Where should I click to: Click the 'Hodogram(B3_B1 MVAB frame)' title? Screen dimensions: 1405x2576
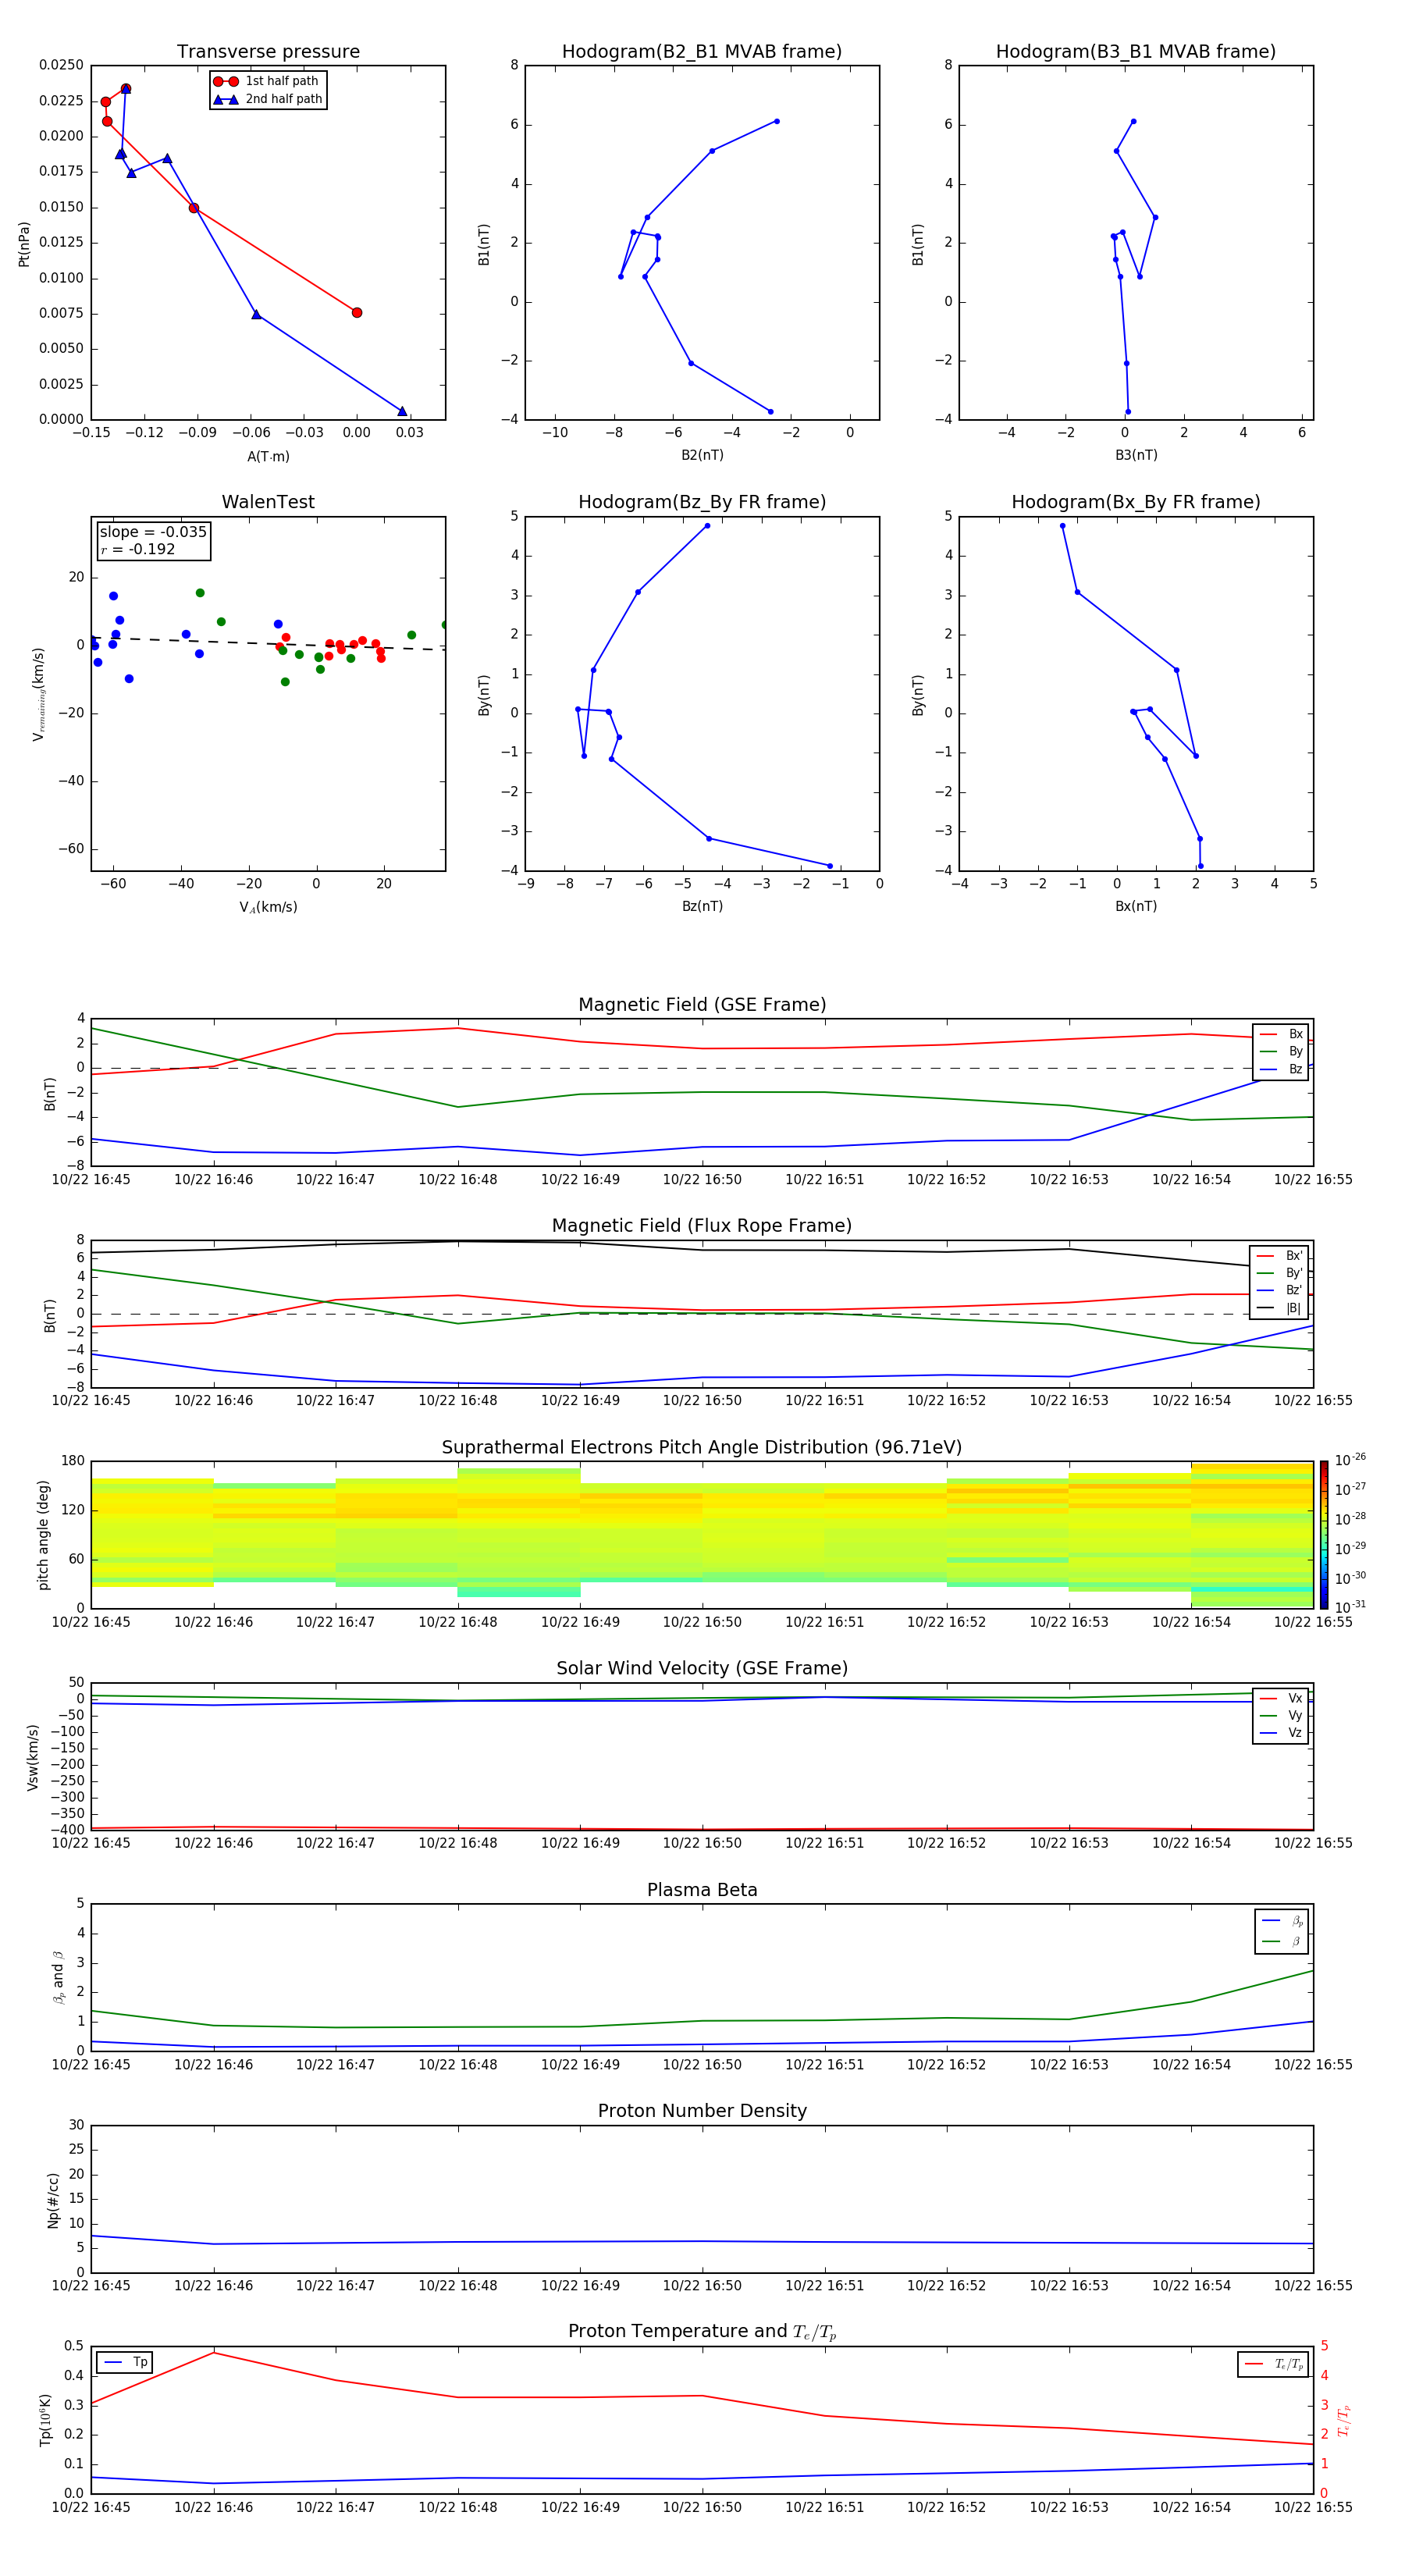pos(1136,52)
